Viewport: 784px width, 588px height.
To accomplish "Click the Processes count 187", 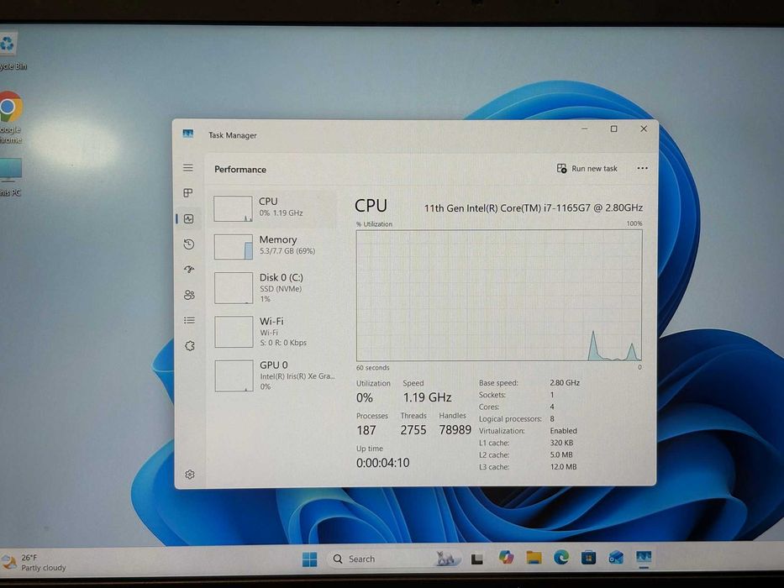I will 366,430.
